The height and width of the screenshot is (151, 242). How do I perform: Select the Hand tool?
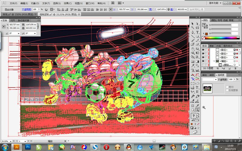[192, 110]
